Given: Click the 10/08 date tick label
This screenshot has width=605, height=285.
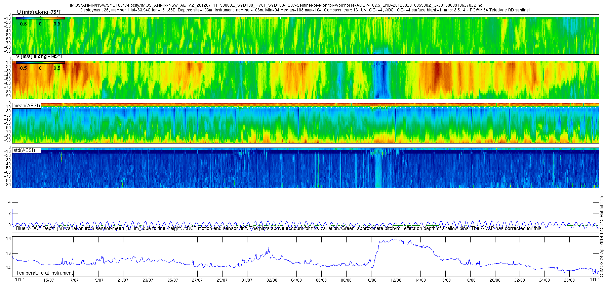Looking at the screenshot, I should (x=371, y=280).
